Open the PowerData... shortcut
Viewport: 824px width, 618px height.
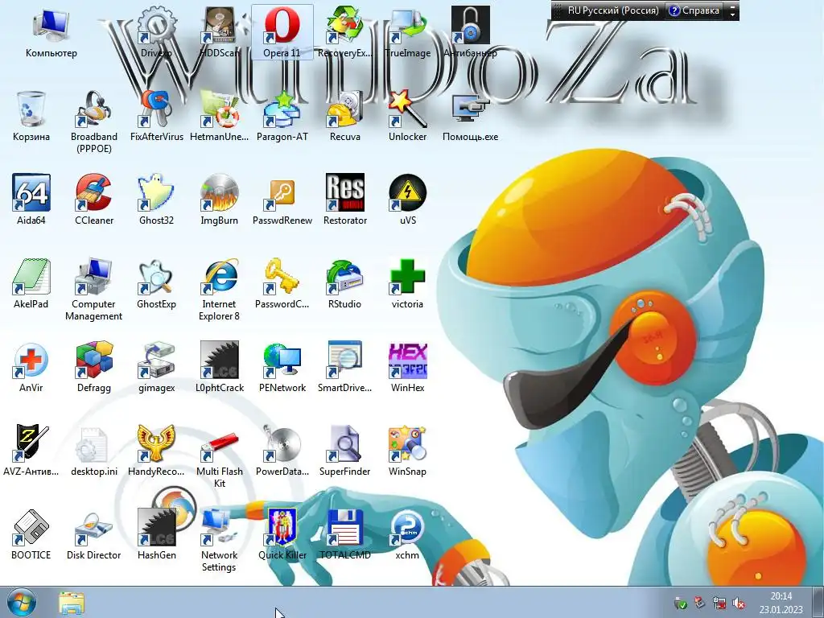click(282, 451)
